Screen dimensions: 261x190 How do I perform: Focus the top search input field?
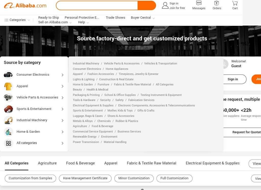97,6
